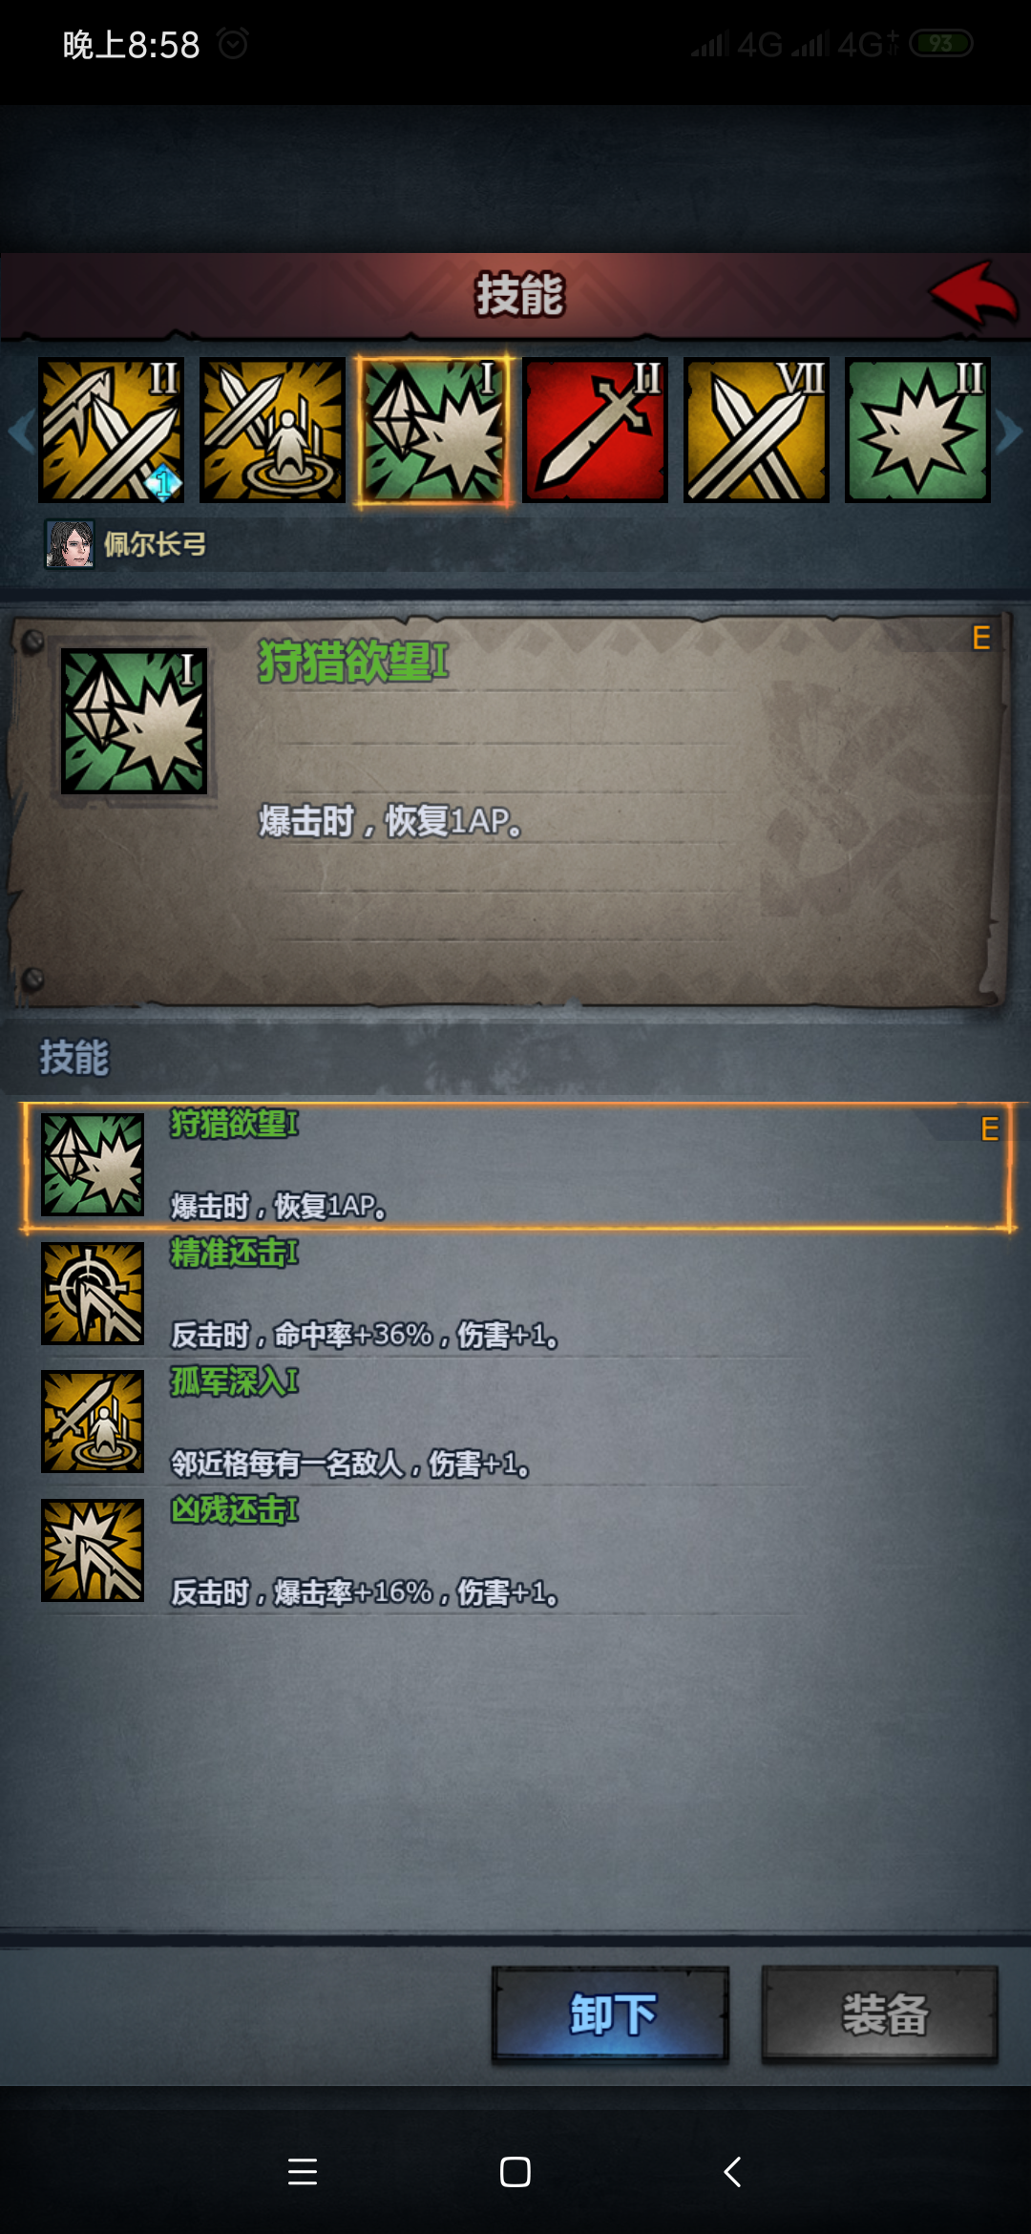Select the crossed swords level VII skill slot
1031x2234 pixels.
tap(756, 430)
